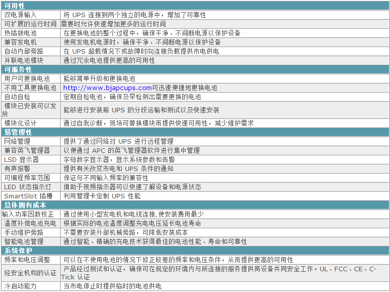390x292 pixels.
Task: Select the SmartSlot 插槽 feature cell
Action: [28, 196]
